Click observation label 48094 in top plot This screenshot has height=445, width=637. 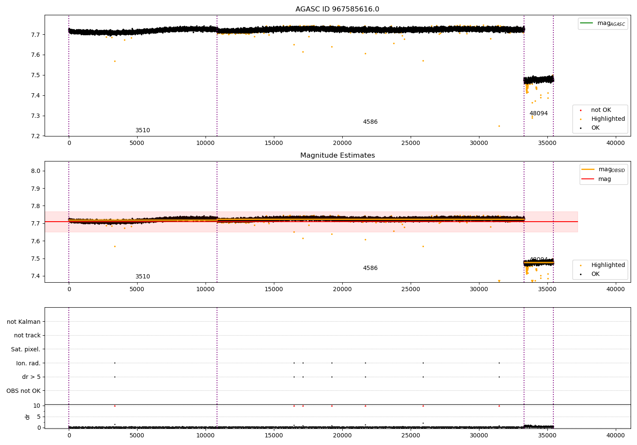click(538, 114)
